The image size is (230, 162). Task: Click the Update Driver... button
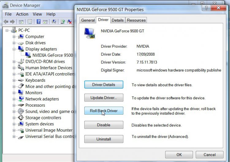pyautogui.click(x=104, y=98)
